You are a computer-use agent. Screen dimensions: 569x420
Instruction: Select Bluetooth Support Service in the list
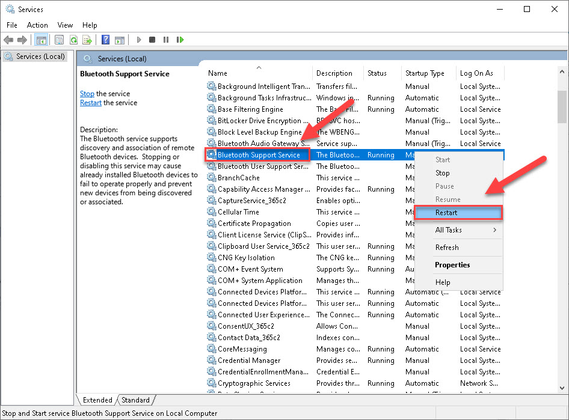259,154
